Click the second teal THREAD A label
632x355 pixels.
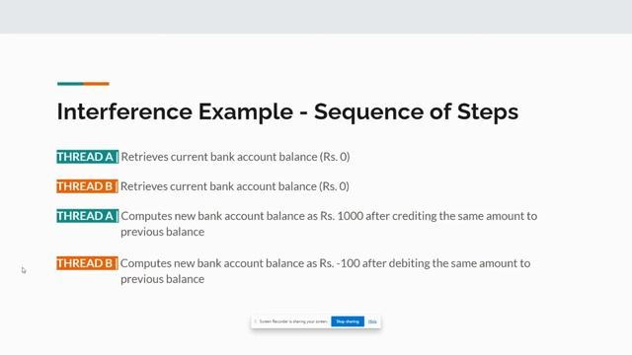coord(88,216)
